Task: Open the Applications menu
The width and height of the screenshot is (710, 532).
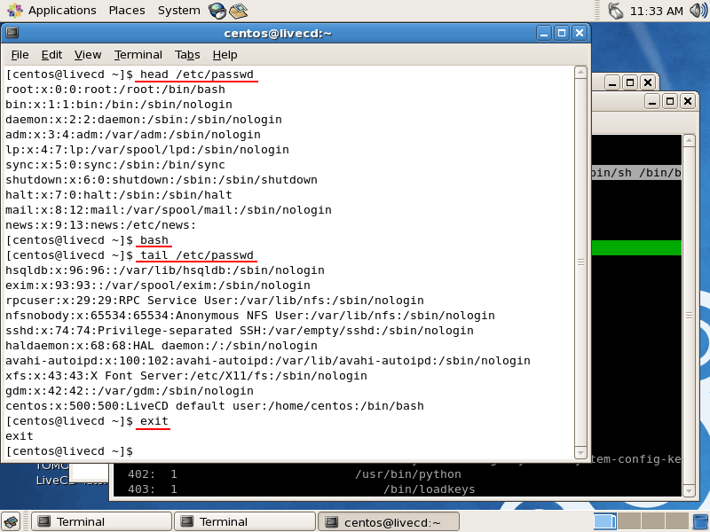Action: pos(51,10)
